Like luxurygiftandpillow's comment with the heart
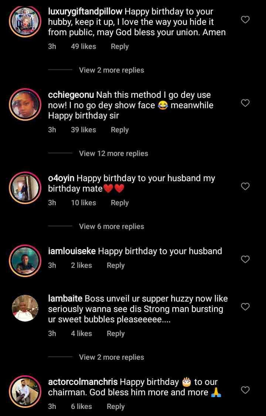 click(x=245, y=20)
